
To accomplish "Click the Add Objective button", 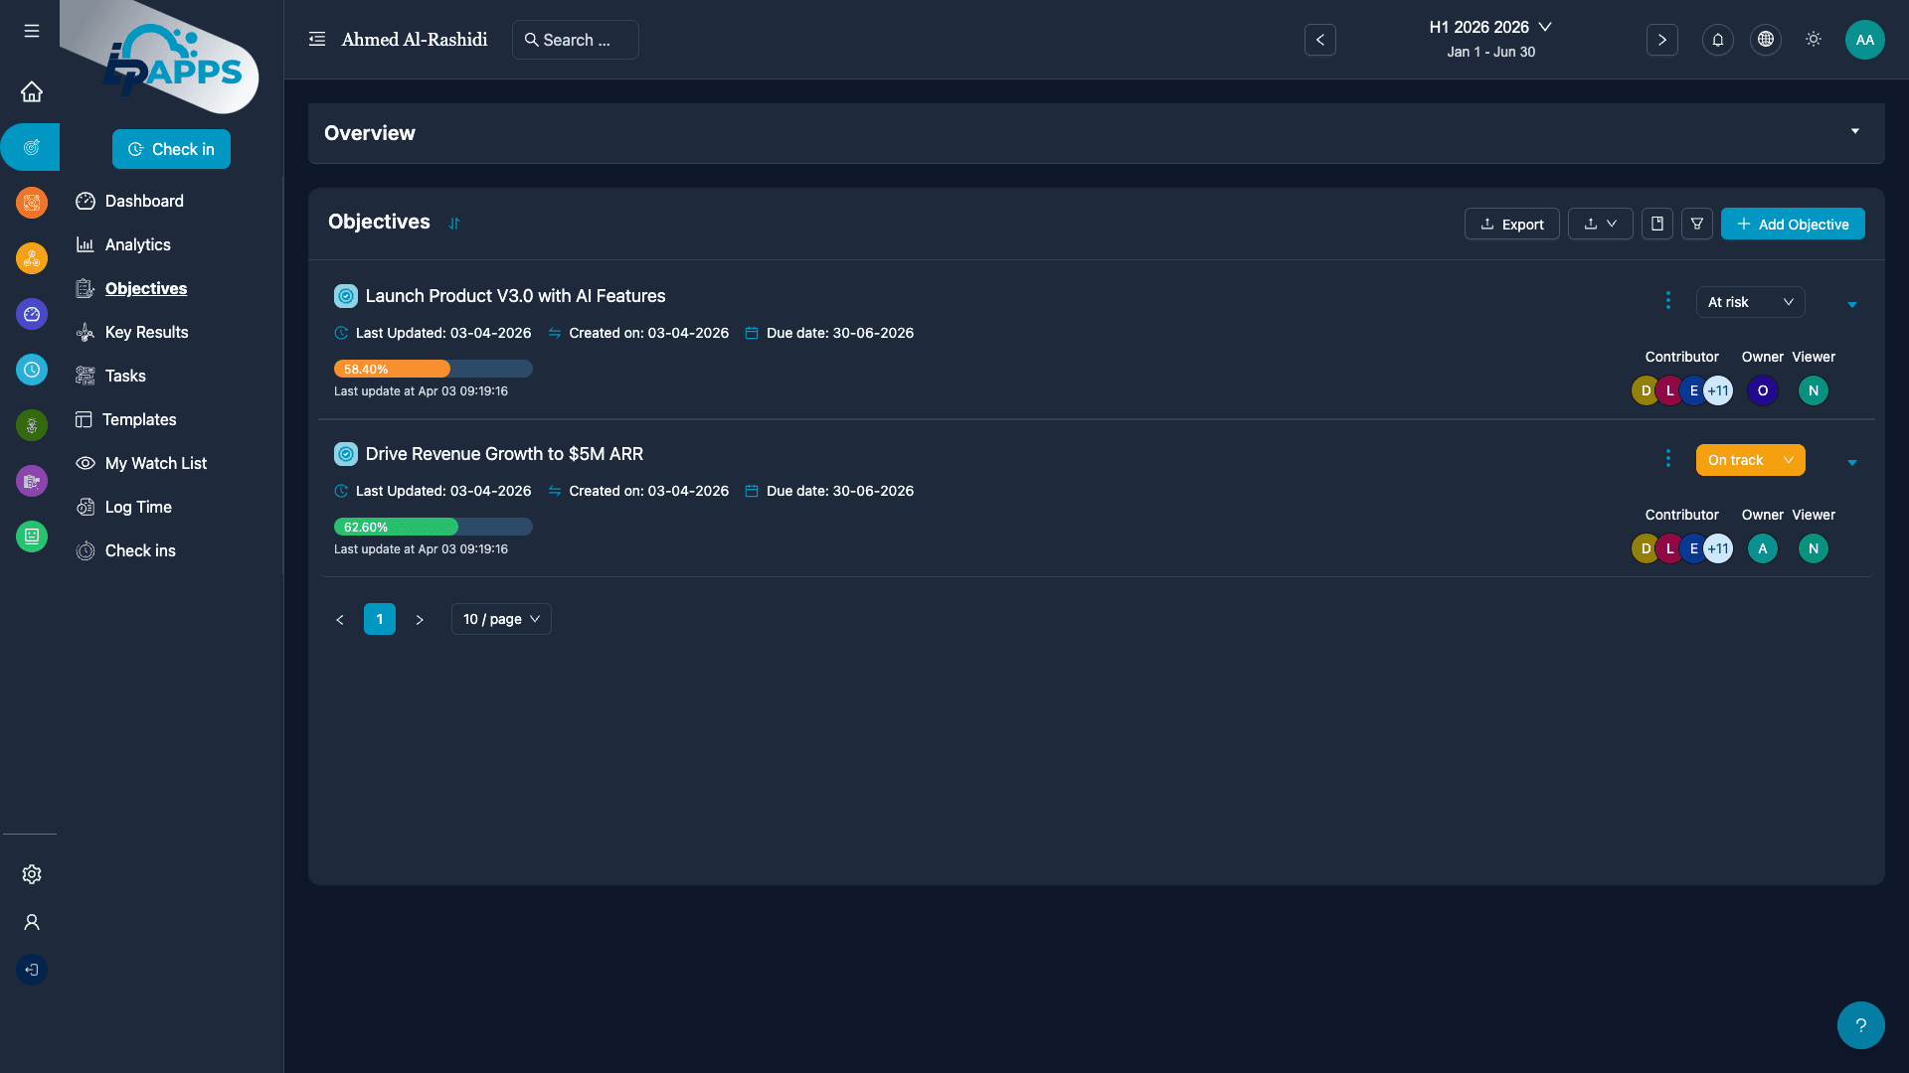I will click(1792, 224).
